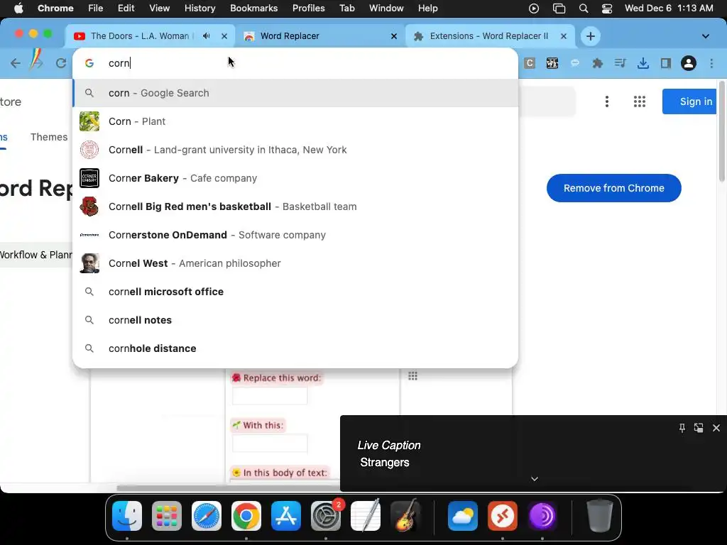Open the downloads icon in toolbar

pyautogui.click(x=643, y=63)
